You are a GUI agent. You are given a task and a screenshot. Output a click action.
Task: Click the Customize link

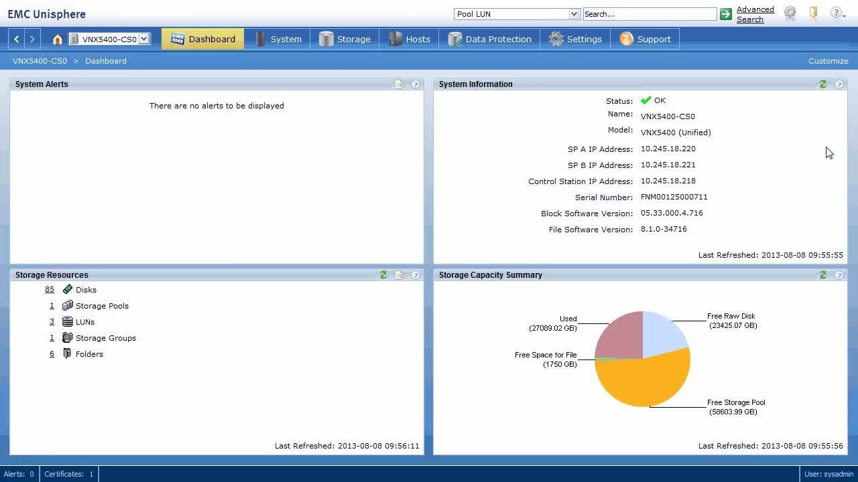point(829,61)
